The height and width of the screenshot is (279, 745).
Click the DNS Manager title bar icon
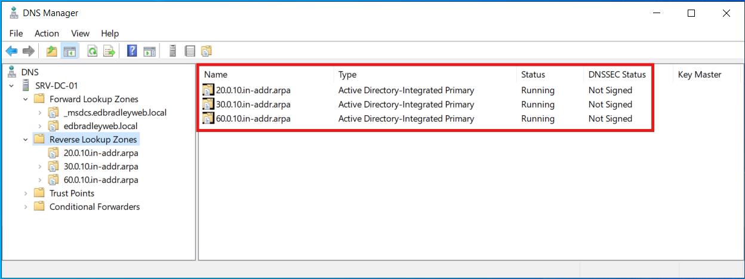[14, 13]
